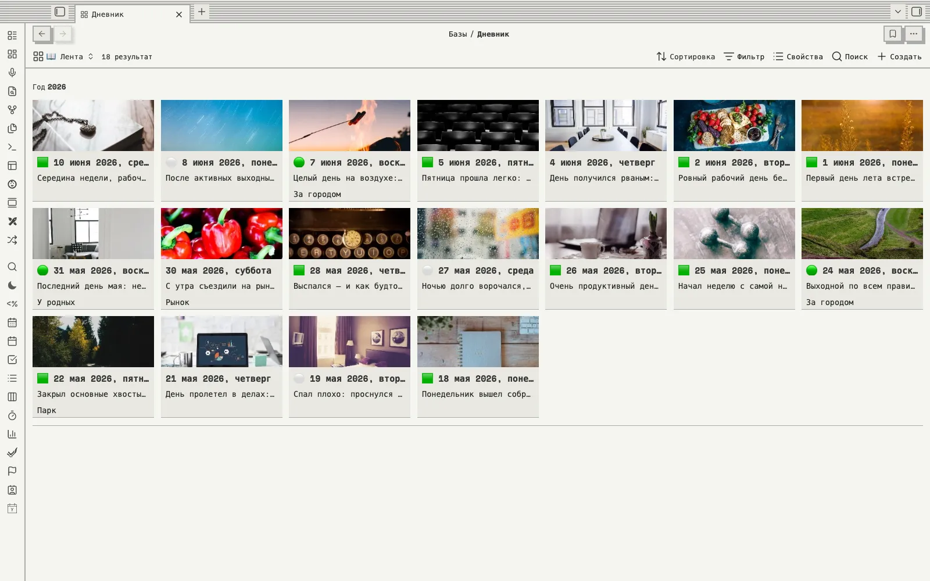The height and width of the screenshot is (581, 930).
Task: Click the slides presentation icon in the ribbon
Action: (x=12, y=203)
